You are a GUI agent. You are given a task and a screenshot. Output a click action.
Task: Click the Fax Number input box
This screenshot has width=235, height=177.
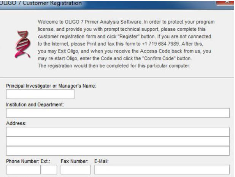pos(76,169)
